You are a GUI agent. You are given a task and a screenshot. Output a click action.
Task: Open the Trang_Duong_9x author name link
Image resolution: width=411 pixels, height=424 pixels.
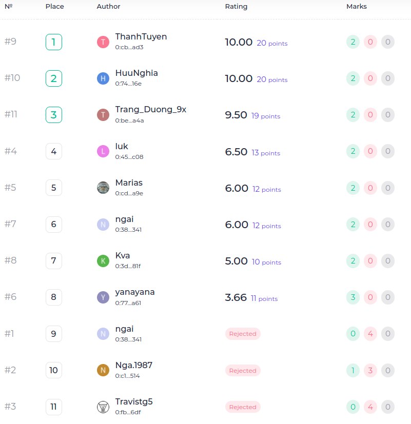pos(150,109)
